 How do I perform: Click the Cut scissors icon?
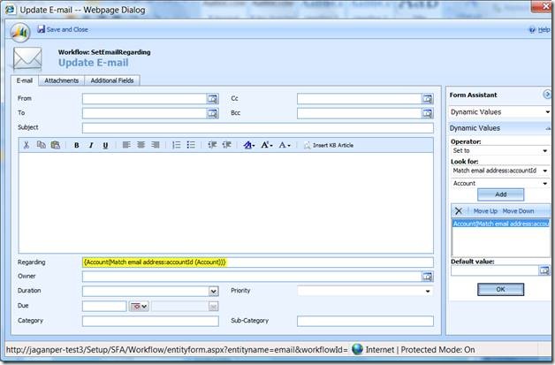(27, 145)
